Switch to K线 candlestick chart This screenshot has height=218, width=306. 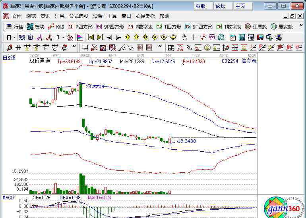56,27
